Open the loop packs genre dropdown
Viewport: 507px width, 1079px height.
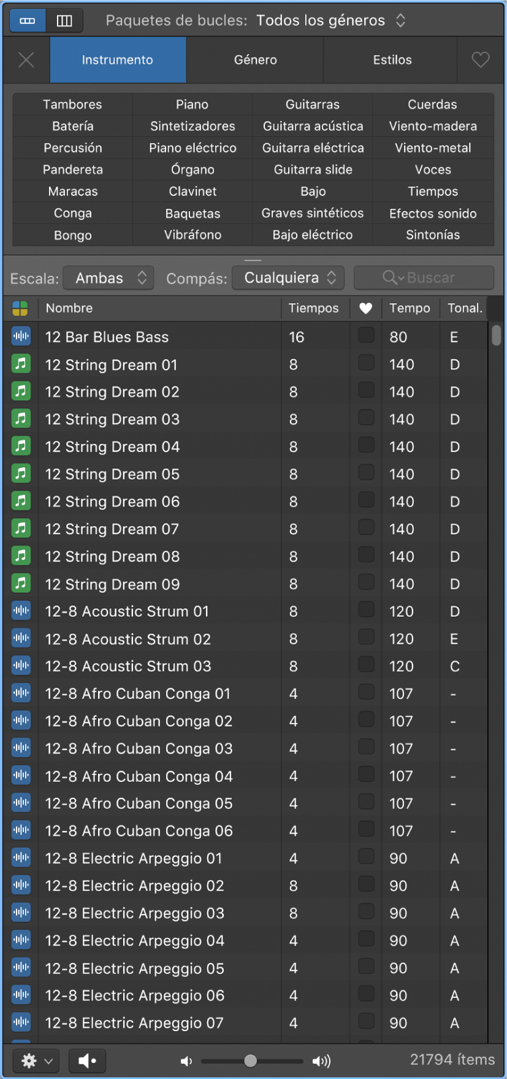[x=331, y=21]
